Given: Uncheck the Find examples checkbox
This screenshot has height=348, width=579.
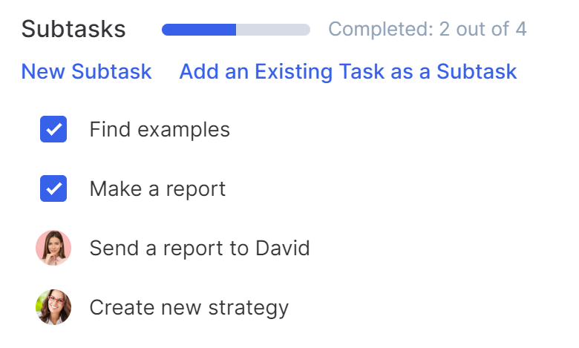Looking at the screenshot, I should pyautogui.click(x=53, y=129).
